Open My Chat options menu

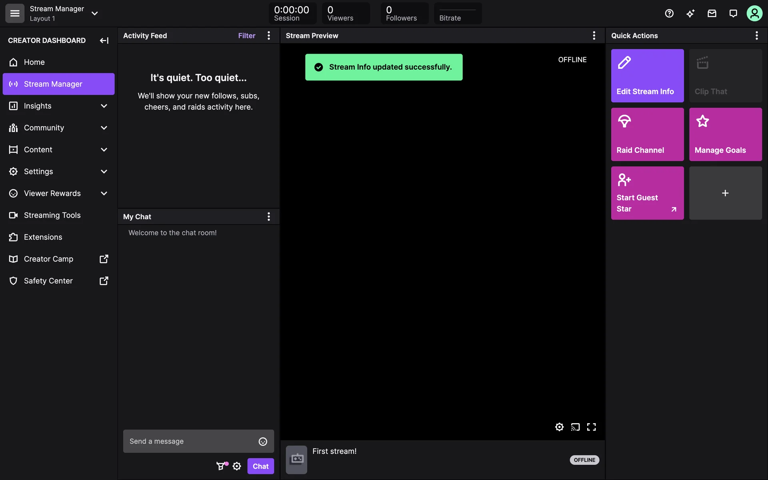269,216
